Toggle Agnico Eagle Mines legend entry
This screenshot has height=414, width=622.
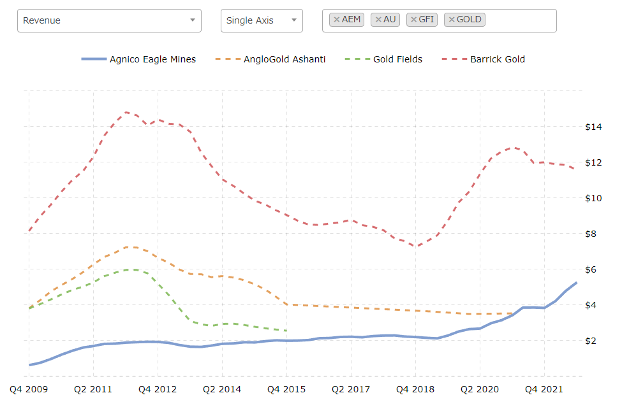pos(138,59)
